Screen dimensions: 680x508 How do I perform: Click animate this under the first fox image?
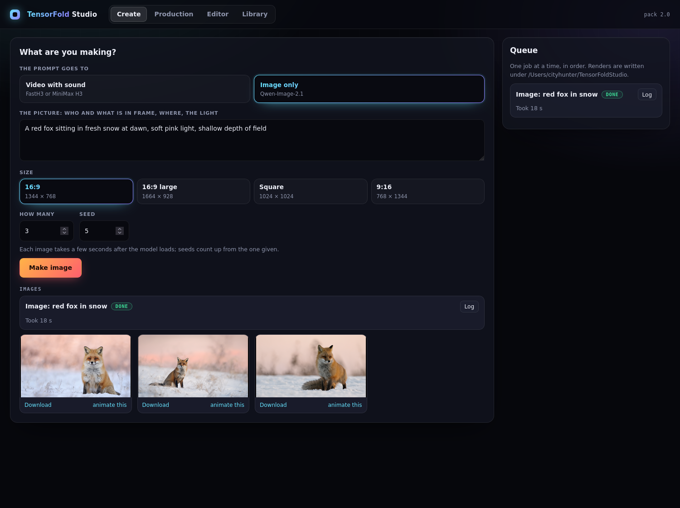(x=110, y=405)
